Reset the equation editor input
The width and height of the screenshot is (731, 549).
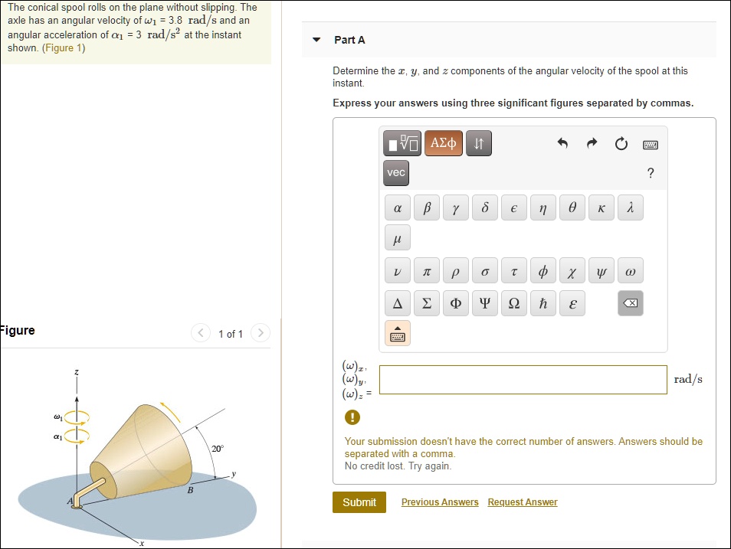[x=621, y=142]
